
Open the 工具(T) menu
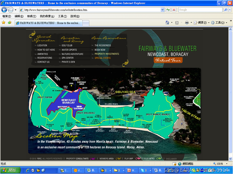[x=62, y=16]
